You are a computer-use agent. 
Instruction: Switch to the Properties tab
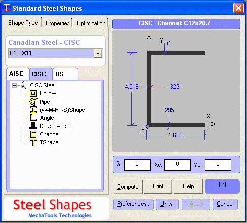point(57,23)
